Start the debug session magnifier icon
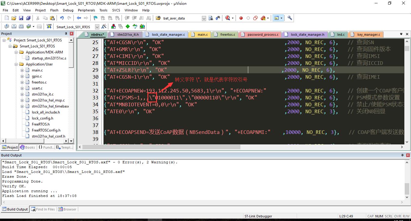 click(x=228, y=18)
